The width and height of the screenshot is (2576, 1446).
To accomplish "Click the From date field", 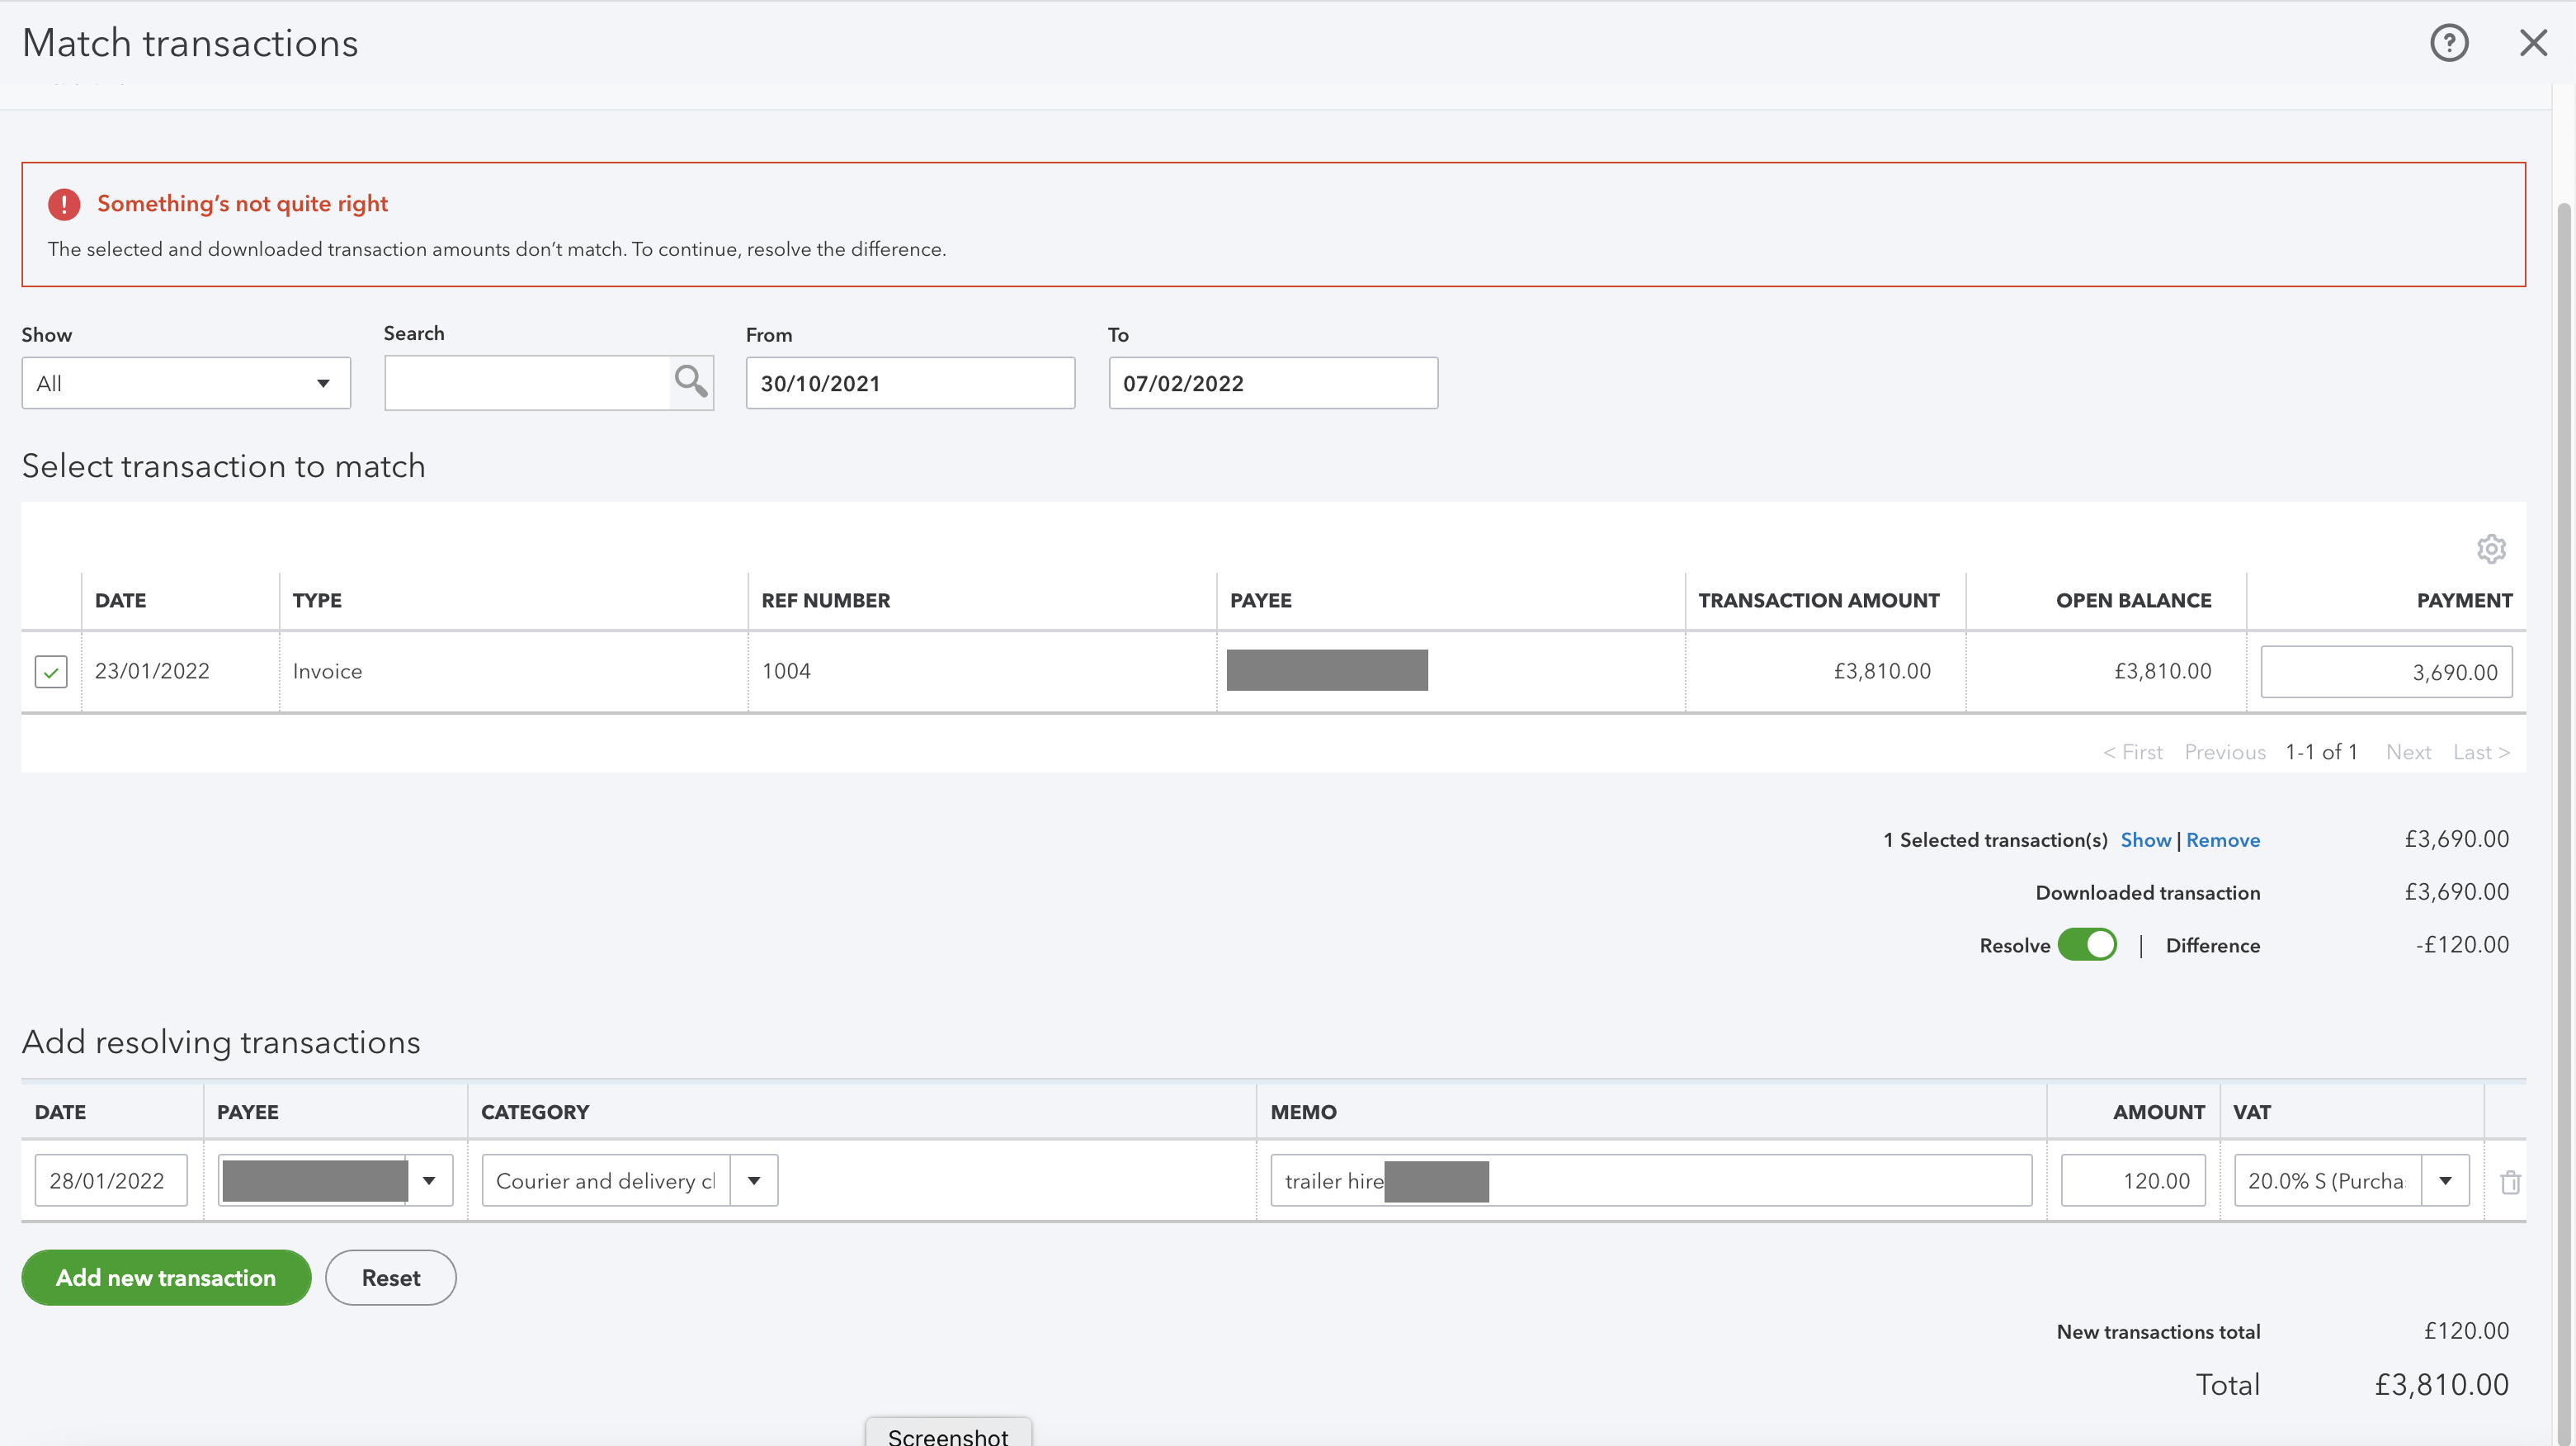I will (909, 383).
